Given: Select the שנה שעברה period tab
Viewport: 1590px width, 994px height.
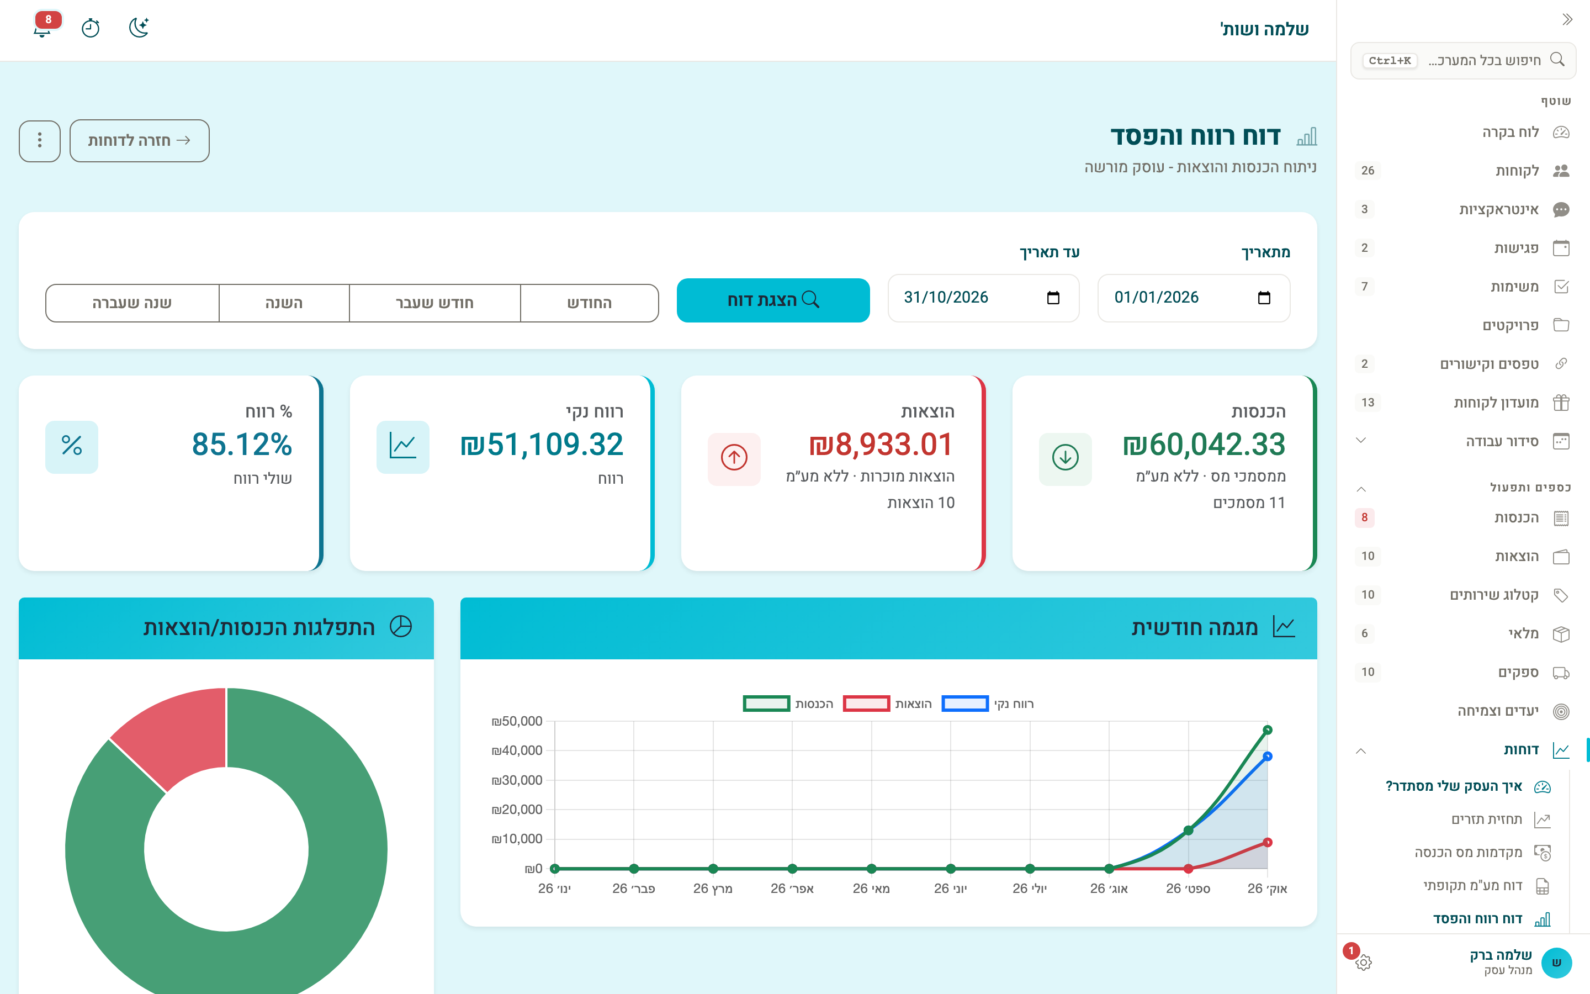Looking at the screenshot, I should coord(132,303).
